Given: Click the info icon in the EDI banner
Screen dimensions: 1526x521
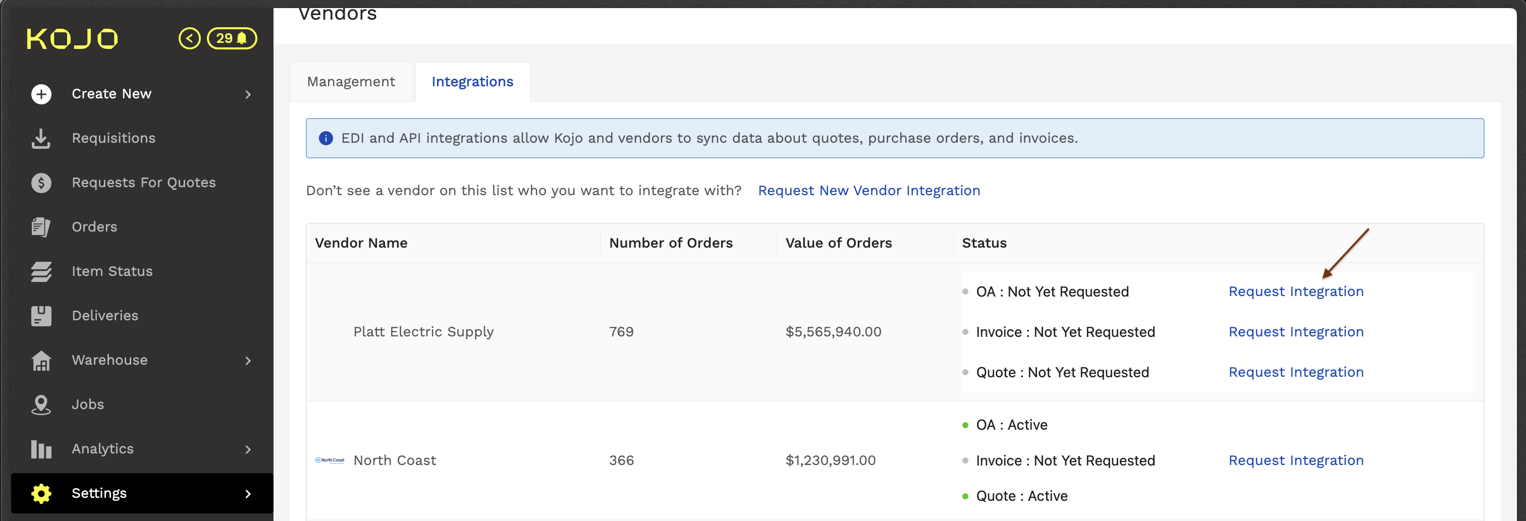Looking at the screenshot, I should tap(326, 138).
